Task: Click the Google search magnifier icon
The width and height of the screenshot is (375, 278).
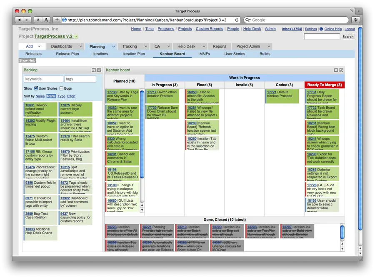Action: pos(248,20)
